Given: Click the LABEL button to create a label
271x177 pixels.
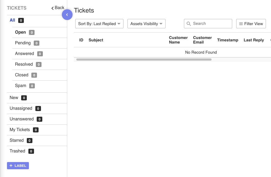Looking at the screenshot, I should [x=18, y=166].
